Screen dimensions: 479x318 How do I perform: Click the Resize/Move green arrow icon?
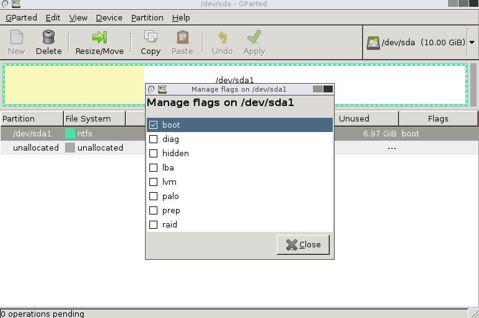coord(100,37)
